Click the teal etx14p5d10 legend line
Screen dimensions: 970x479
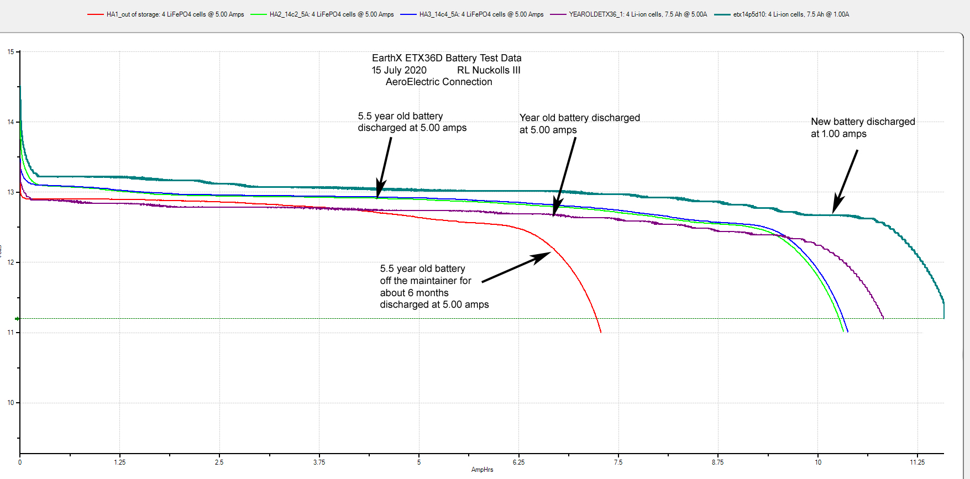pos(722,15)
